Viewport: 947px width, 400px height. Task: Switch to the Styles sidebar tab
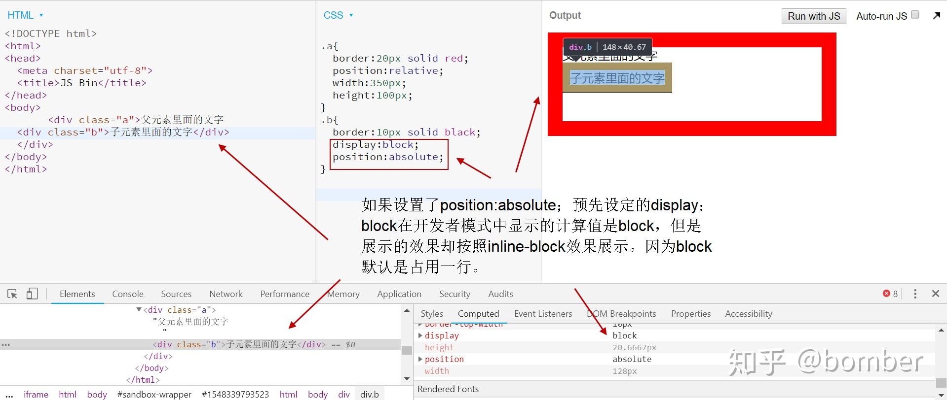pyautogui.click(x=432, y=314)
